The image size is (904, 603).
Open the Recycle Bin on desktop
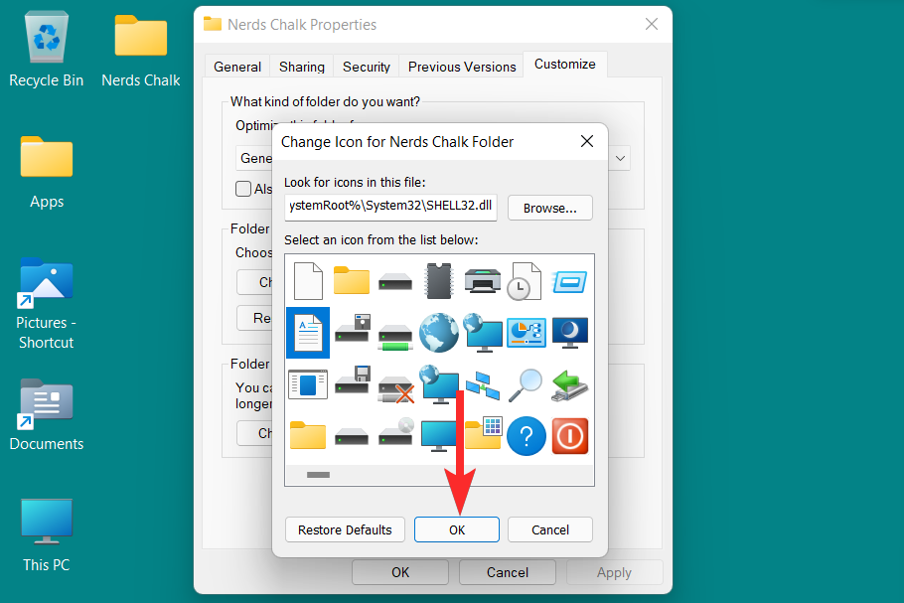point(46,50)
